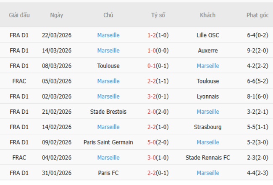Click Marseille link in Stade Rennais FC row

(108, 158)
